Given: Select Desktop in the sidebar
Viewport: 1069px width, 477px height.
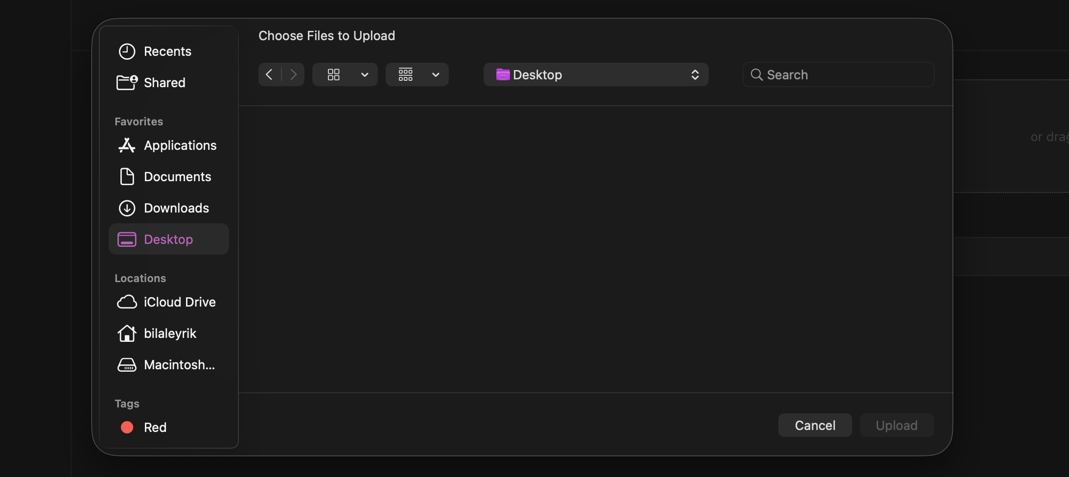Looking at the screenshot, I should click(168, 239).
